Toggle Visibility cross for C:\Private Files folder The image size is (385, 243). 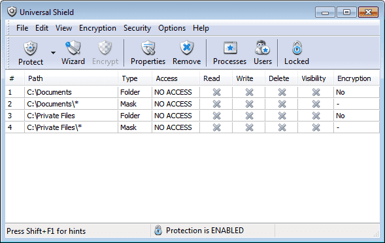click(x=316, y=116)
